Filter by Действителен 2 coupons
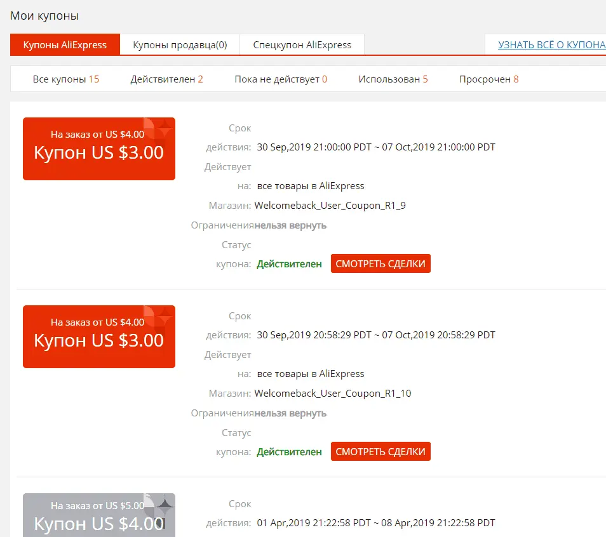This screenshot has height=537, width=606. point(166,79)
